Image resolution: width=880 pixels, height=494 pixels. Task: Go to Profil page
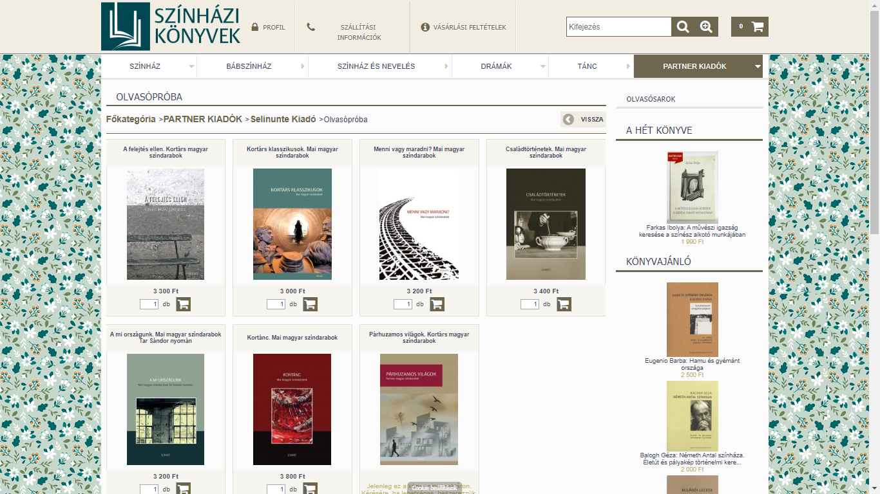(x=274, y=28)
